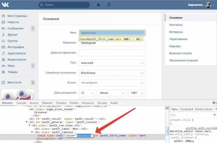This screenshot has height=143, width=217.
Task: Click the search field Поиск
Action: click(x=64, y=5)
